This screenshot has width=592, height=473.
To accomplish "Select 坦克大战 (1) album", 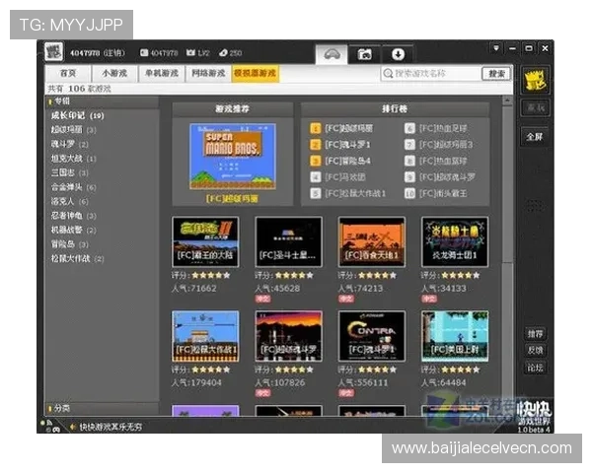I will pyautogui.click(x=74, y=159).
